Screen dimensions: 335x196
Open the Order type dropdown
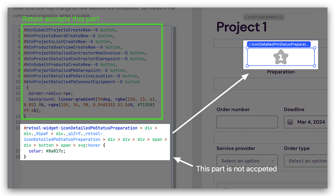tap(308, 161)
